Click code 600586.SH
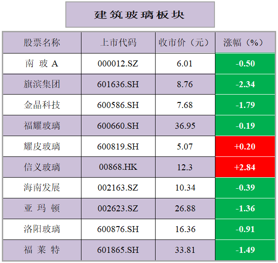278x263 pixels. click(118, 105)
